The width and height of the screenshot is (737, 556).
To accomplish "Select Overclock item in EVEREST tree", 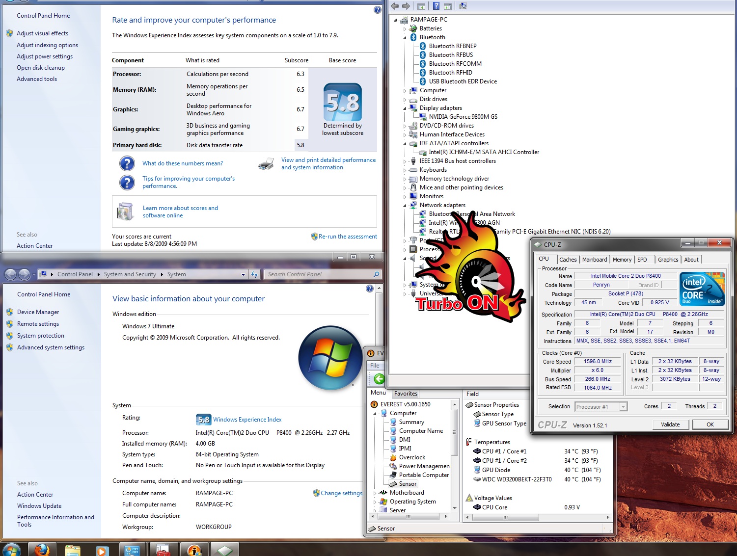I will pos(412,457).
